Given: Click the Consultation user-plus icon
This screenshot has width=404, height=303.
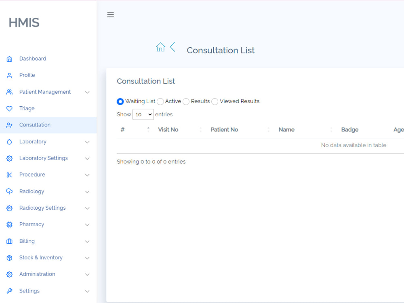Looking at the screenshot, I should (x=9, y=125).
